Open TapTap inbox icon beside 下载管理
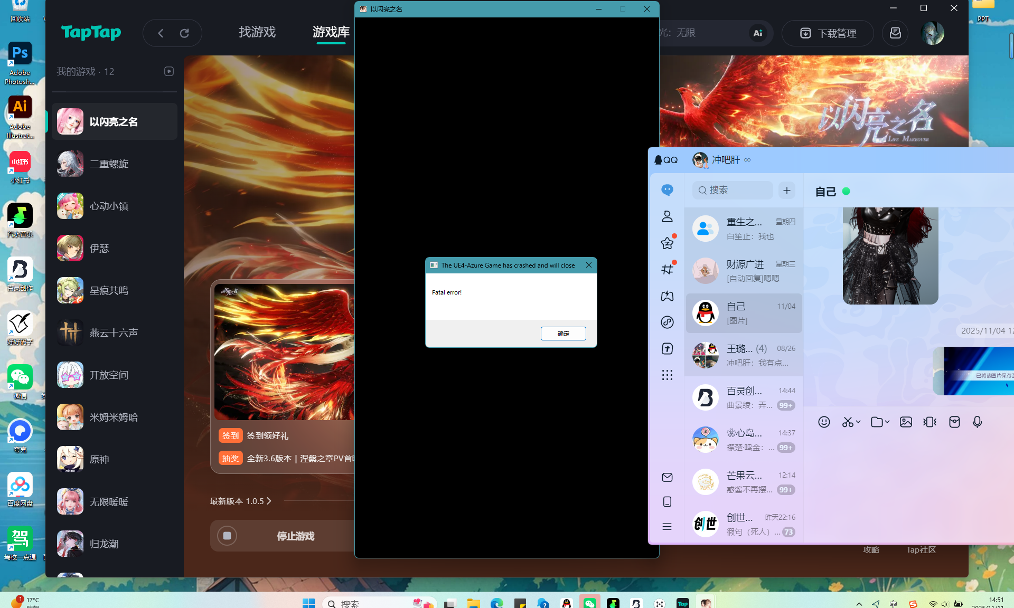The width and height of the screenshot is (1014, 608). pyautogui.click(x=895, y=33)
